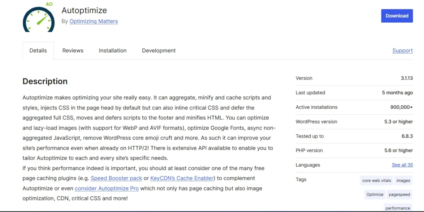Click the 5 months ago value

397,93
